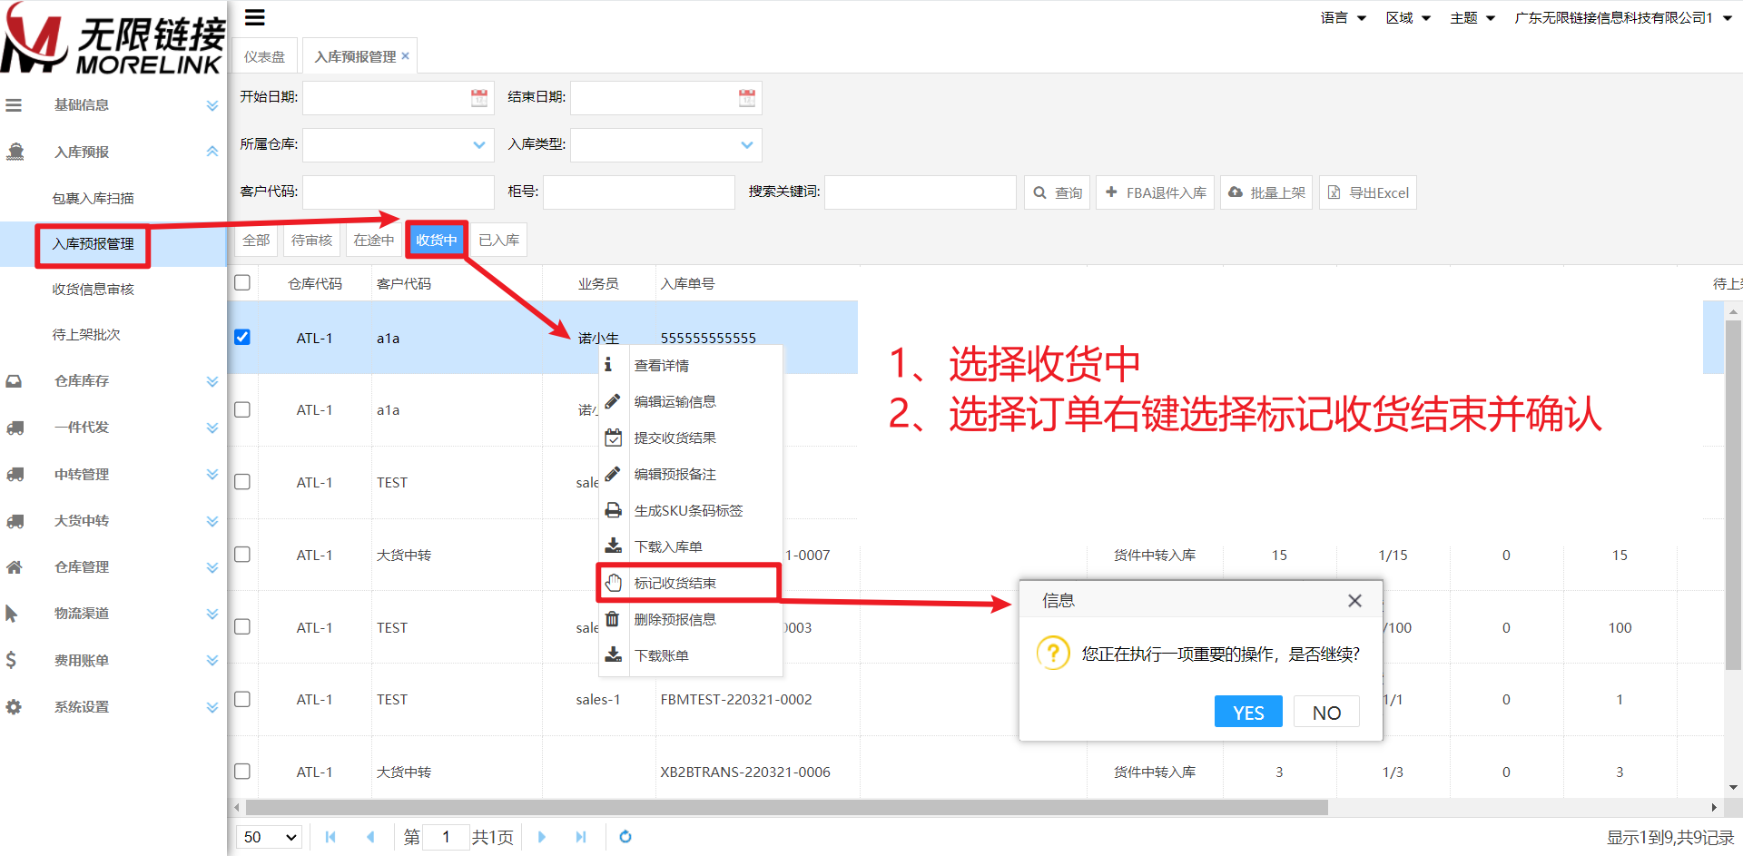Click the 查询 search button
This screenshot has height=856, width=1743.
1058,192
